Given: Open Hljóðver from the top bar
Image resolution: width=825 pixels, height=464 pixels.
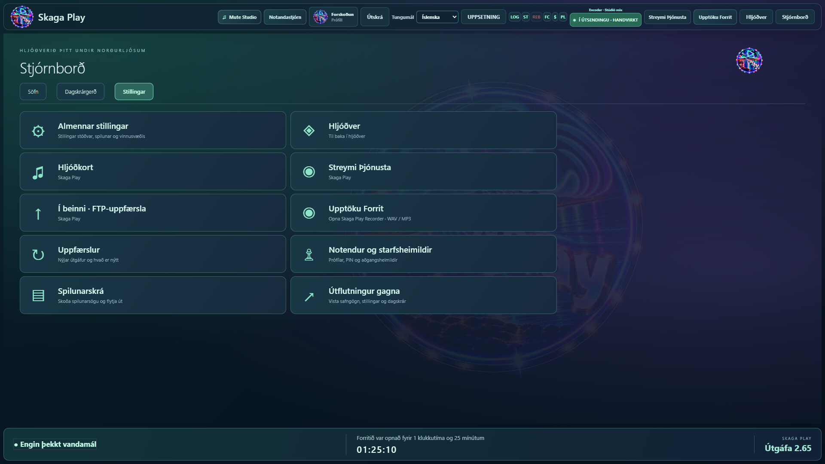Looking at the screenshot, I should (x=756, y=17).
